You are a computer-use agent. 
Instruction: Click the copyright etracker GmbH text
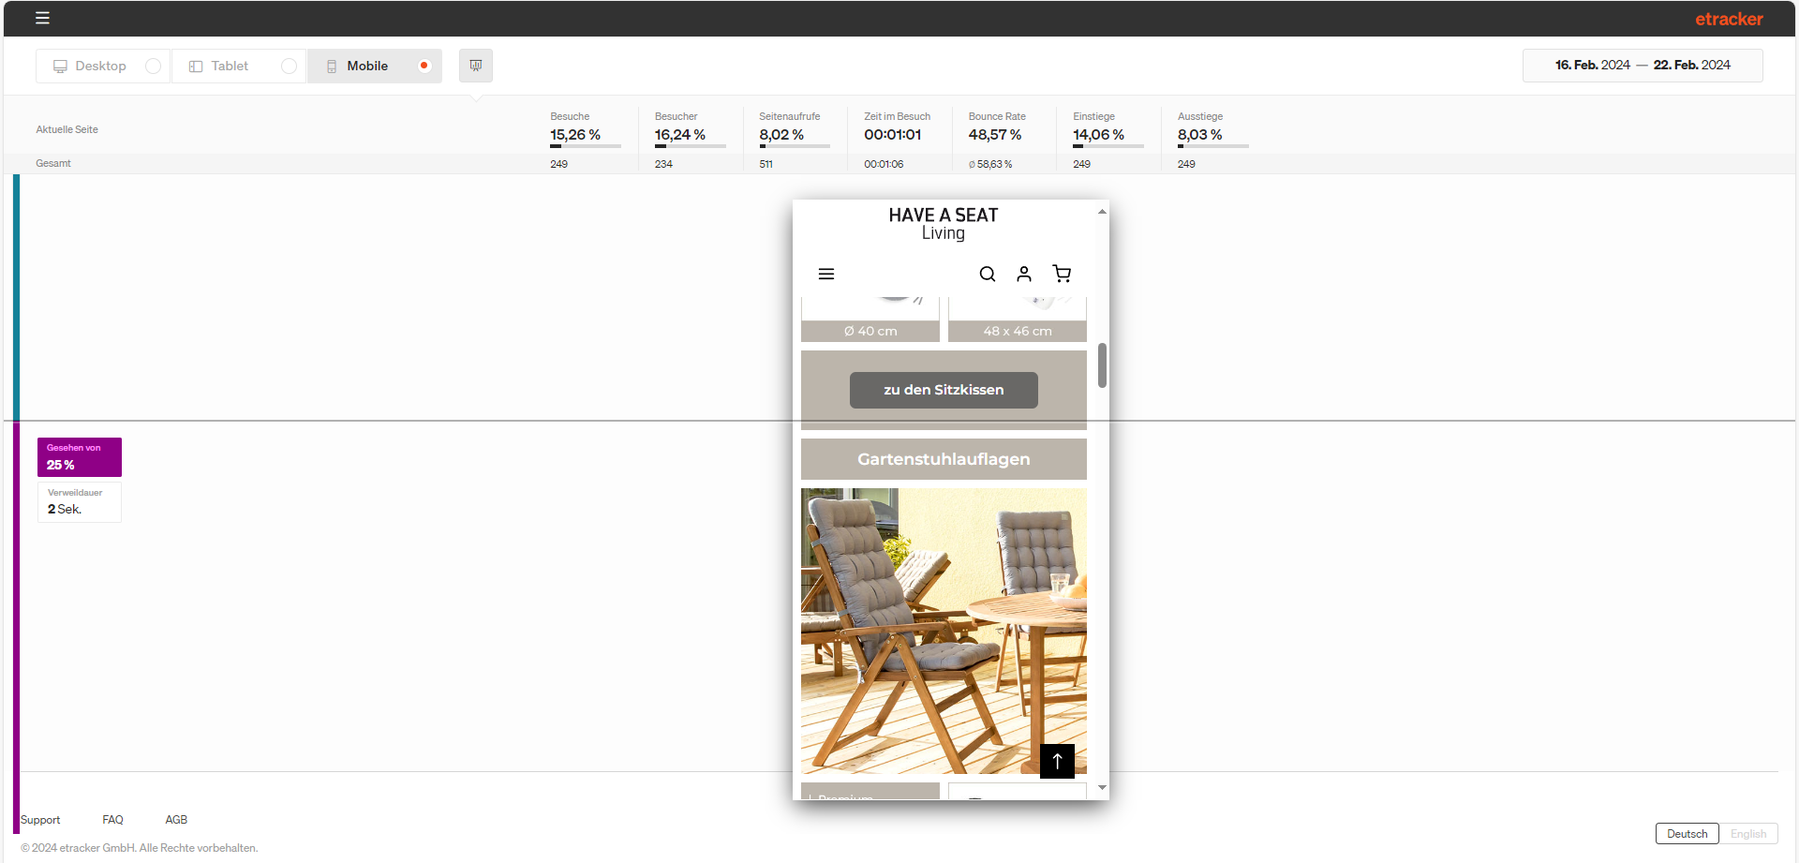[140, 848]
